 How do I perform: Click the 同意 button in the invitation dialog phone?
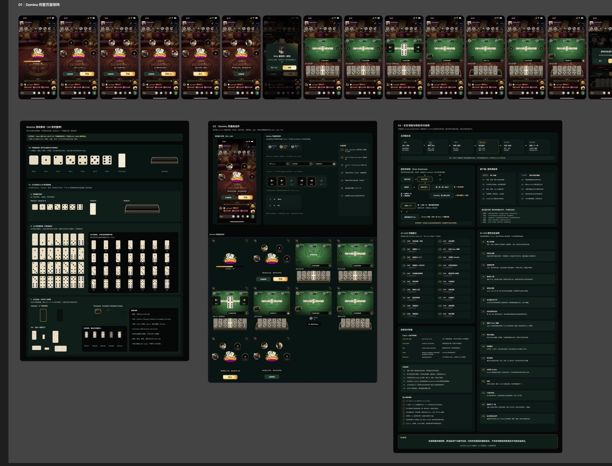[x=290, y=68]
